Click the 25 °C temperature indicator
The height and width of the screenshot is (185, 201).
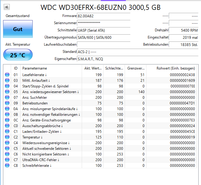click(x=18, y=55)
